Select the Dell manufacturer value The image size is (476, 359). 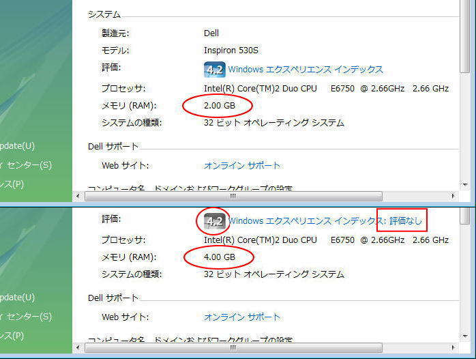pos(211,33)
